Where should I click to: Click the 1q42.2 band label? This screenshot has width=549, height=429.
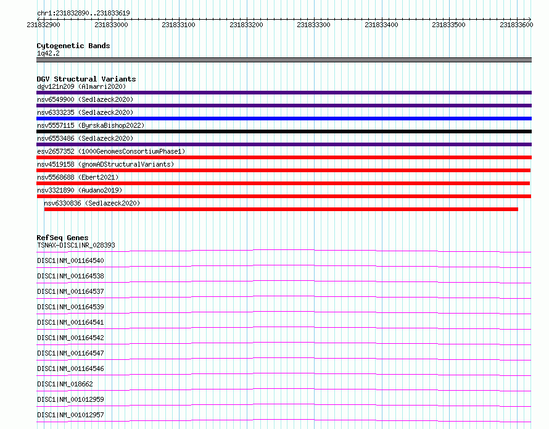[48, 53]
